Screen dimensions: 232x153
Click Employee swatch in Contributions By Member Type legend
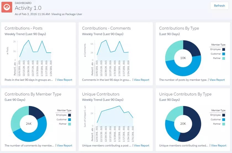point(69,115)
